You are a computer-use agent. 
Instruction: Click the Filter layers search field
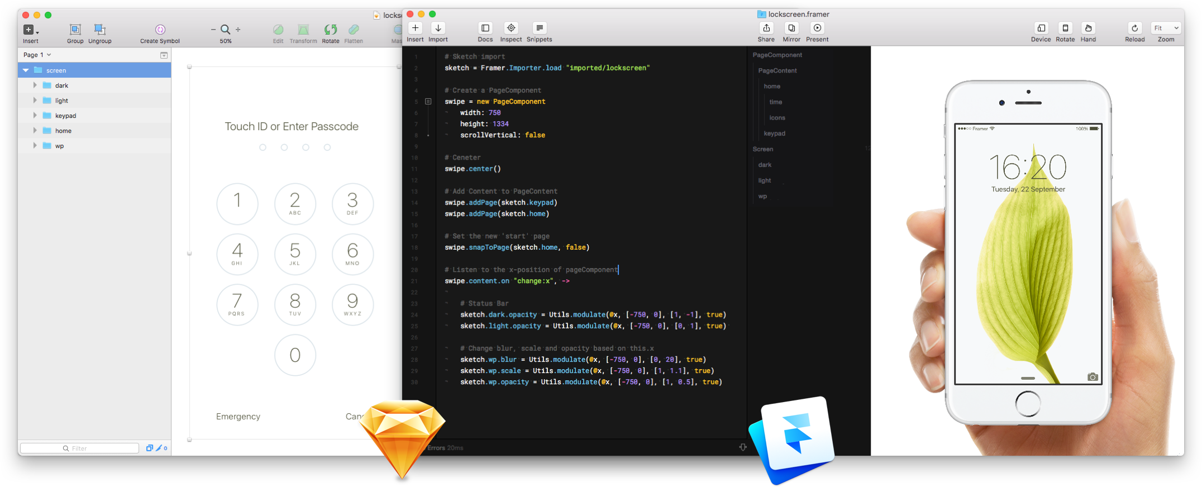point(79,448)
